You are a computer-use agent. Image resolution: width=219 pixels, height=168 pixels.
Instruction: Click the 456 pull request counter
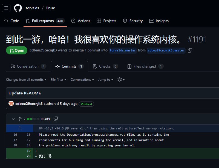click(60, 21)
